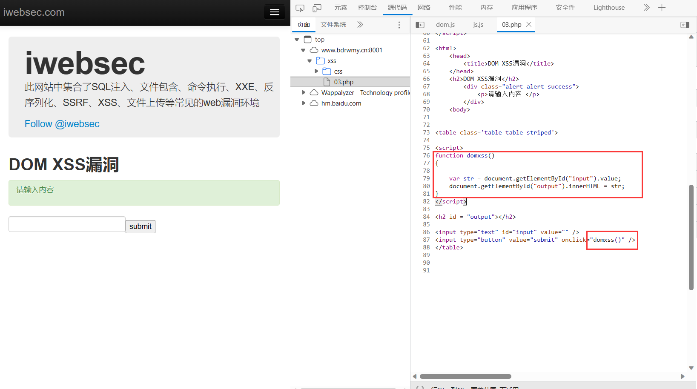The width and height of the screenshot is (697, 389).
Task: Click line number 87 in the gutter
Action: (426, 240)
